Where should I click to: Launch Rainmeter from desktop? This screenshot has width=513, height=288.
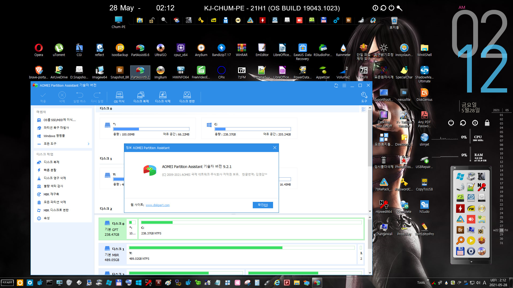pyautogui.click(x=343, y=50)
